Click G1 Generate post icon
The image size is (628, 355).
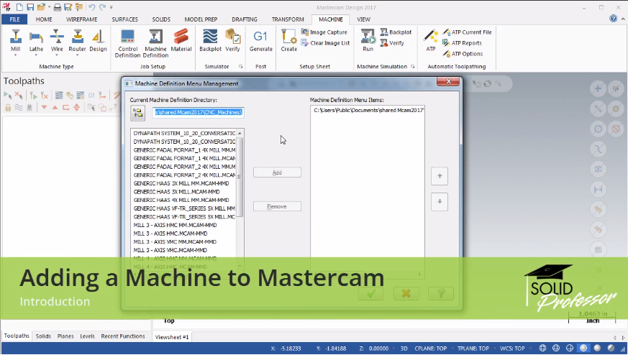pyautogui.click(x=260, y=40)
